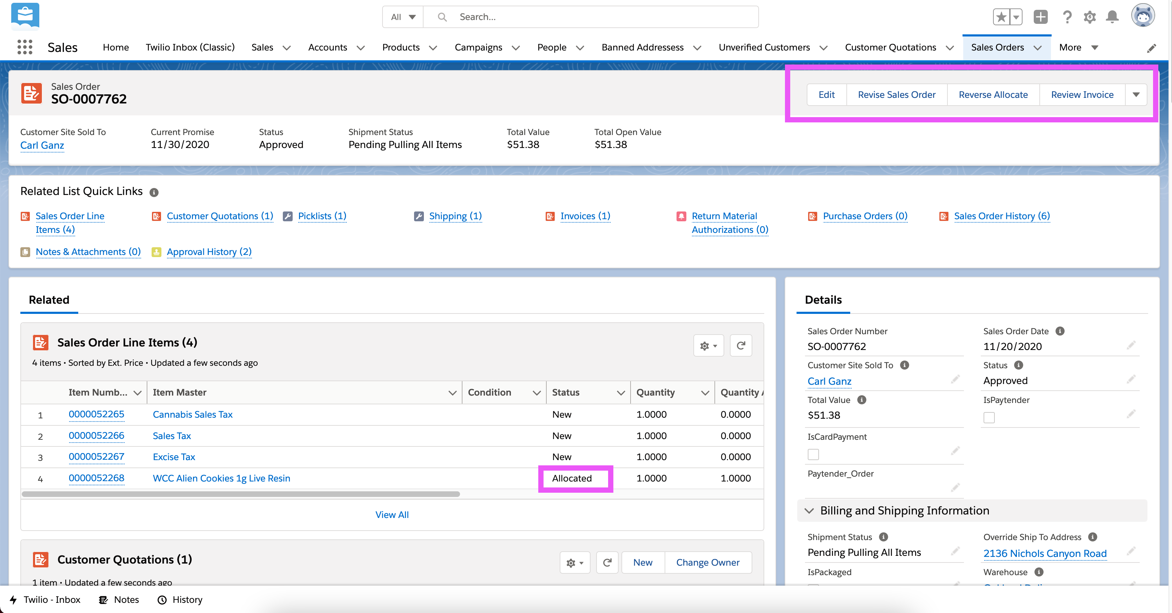Expand the Products tab dropdown chevron
The height and width of the screenshot is (613, 1172).
tap(433, 48)
